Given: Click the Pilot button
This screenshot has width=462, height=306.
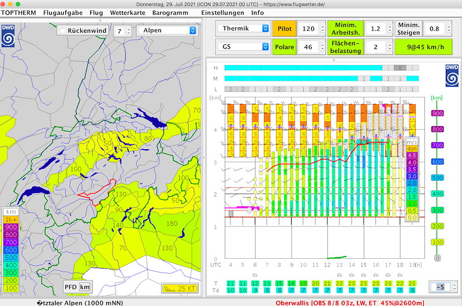Looking at the screenshot, I should [x=284, y=28].
